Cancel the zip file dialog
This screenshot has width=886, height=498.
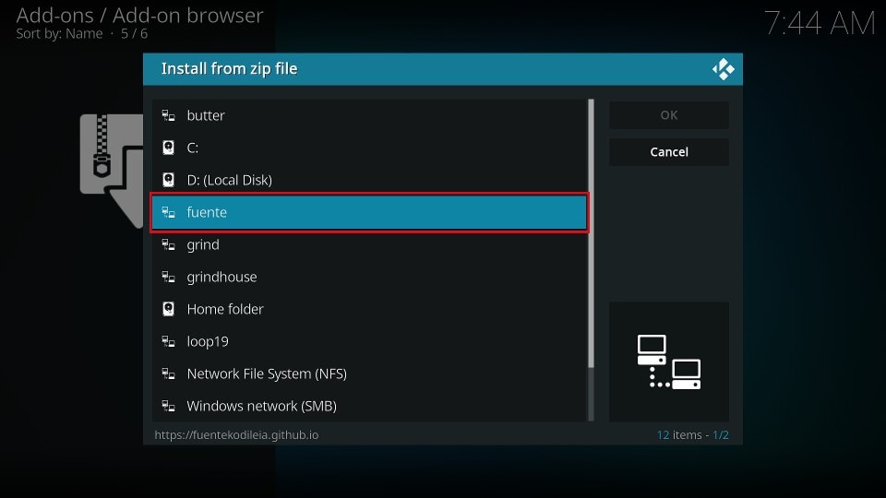coord(669,152)
